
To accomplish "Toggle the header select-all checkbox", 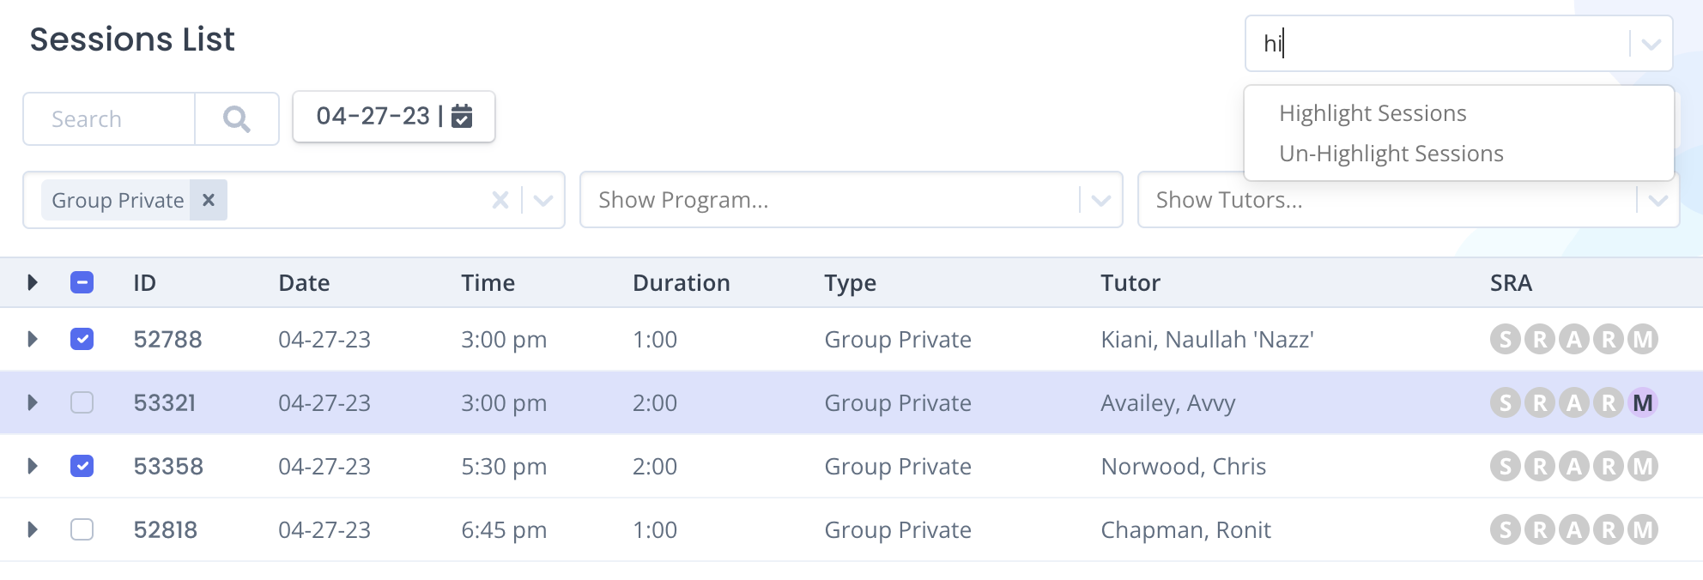I will coord(82,282).
